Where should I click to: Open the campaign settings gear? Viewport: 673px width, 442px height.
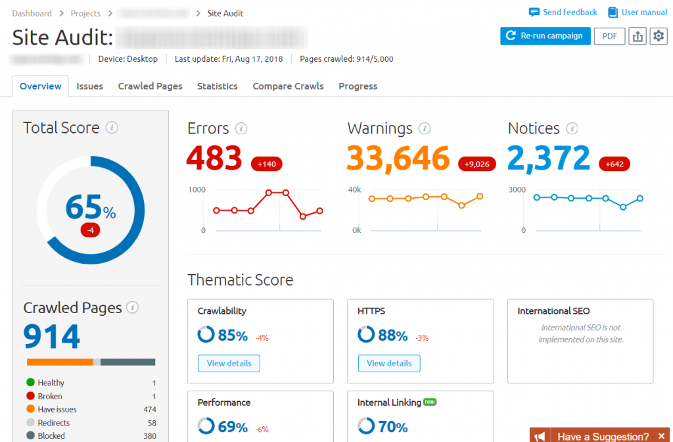coord(659,36)
